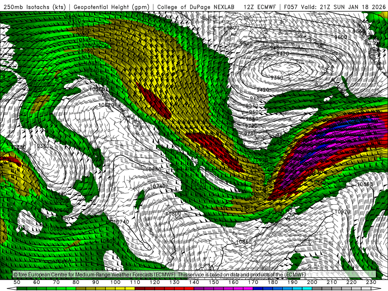Click the 220 value on the color scale
Image resolution: width=388 pixels, height=291 pixels.
click(x=351, y=282)
